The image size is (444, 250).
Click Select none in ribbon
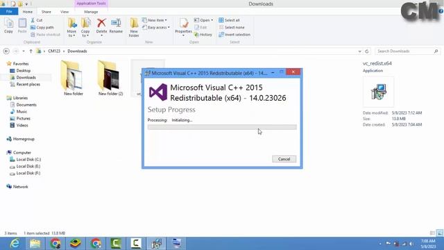point(232,28)
